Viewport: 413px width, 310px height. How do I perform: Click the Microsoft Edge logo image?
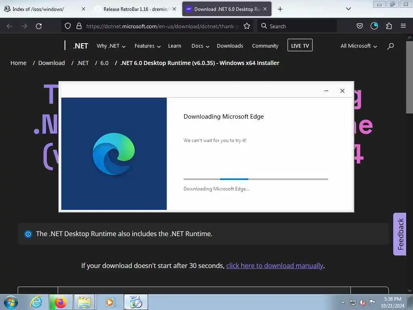(x=113, y=154)
